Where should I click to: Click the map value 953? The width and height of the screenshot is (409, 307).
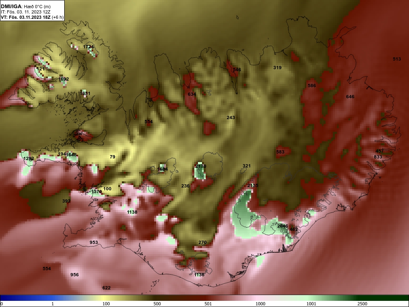[x=94, y=242]
